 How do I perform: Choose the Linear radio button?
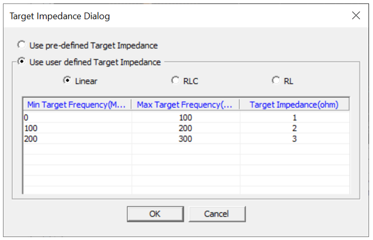tap(67, 80)
